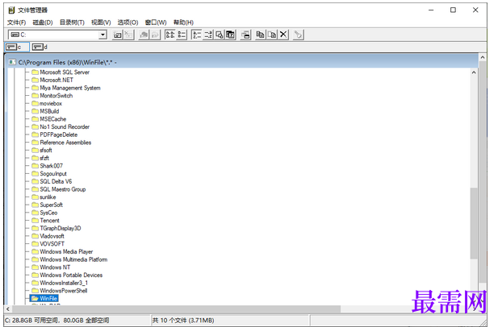Click the horizontal scrollbar left arrow
This screenshot has height=327, width=502.
pos(8,309)
